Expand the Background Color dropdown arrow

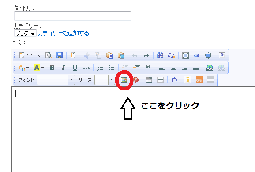[42, 68]
